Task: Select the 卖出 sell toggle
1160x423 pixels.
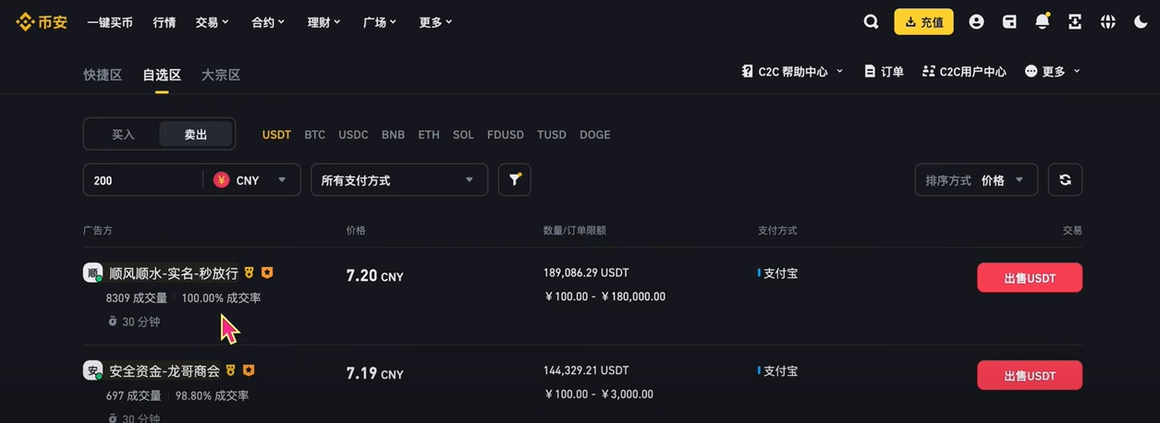Action: [x=196, y=135]
